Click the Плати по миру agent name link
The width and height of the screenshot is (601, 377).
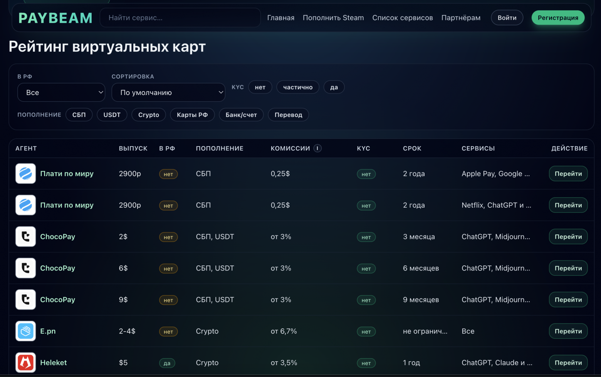(67, 173)
